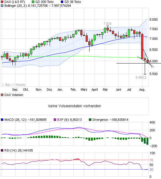Click the large red August crash candlestick
161x179 pixels.
point(142,46)
